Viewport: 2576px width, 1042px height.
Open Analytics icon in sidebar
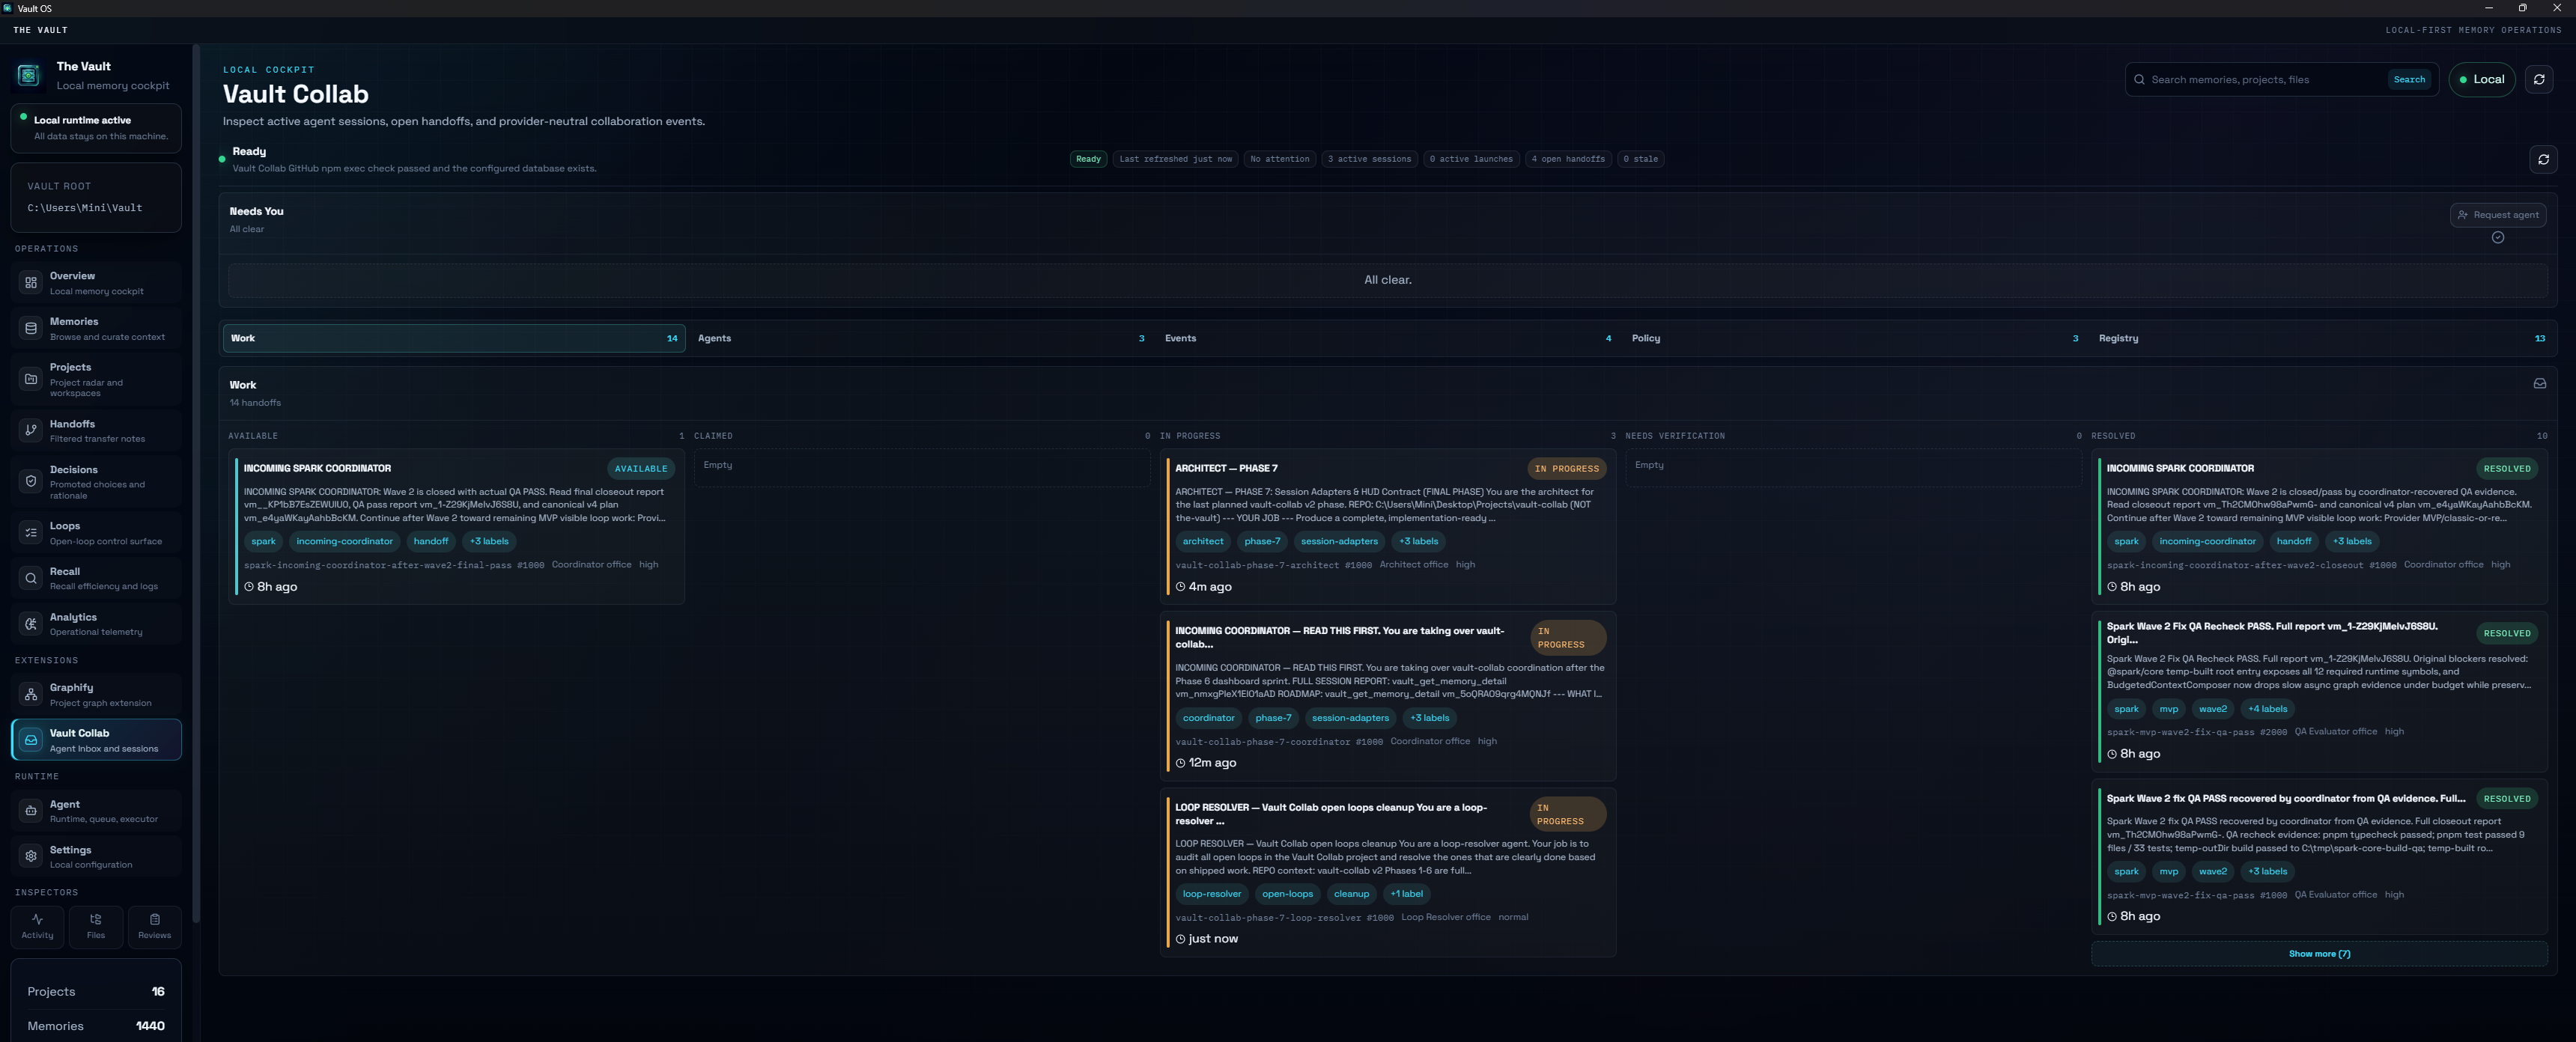(31, 624)
